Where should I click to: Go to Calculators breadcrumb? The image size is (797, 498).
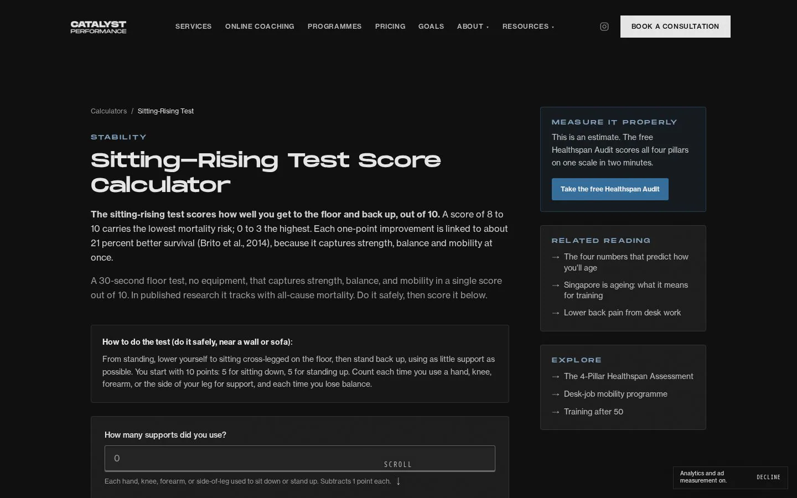[x=108, y=111]
